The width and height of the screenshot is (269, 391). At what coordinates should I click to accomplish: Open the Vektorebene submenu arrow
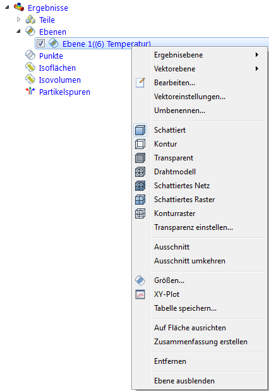click(x=257, y=69)
